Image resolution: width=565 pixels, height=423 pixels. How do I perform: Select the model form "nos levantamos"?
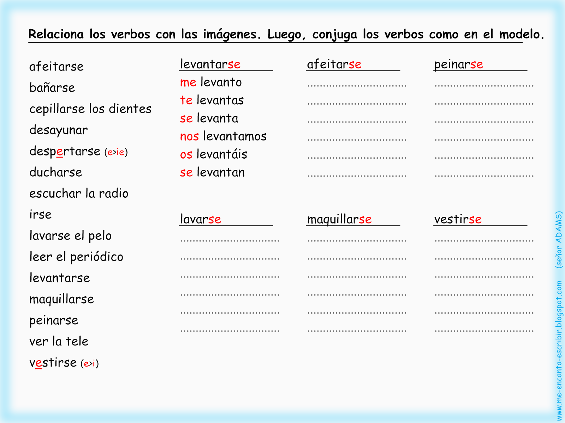pos(223,136)
